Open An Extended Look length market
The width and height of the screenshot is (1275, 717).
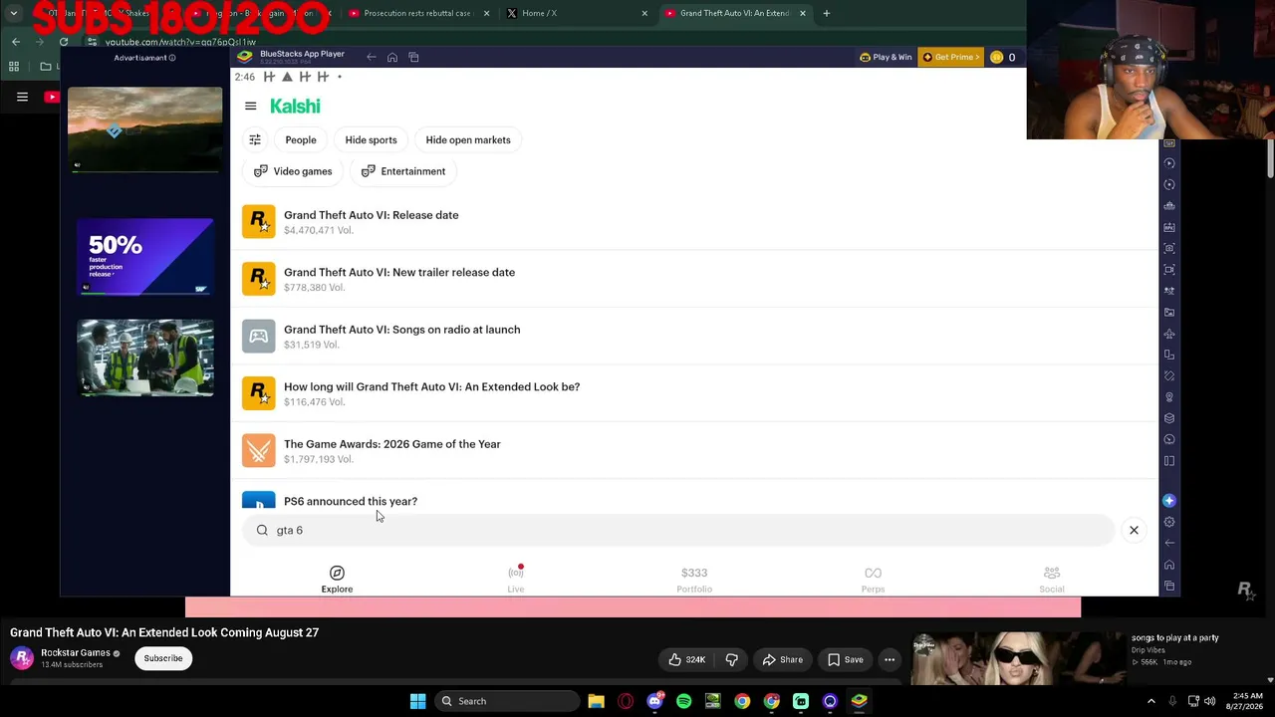tap(693, 393)
